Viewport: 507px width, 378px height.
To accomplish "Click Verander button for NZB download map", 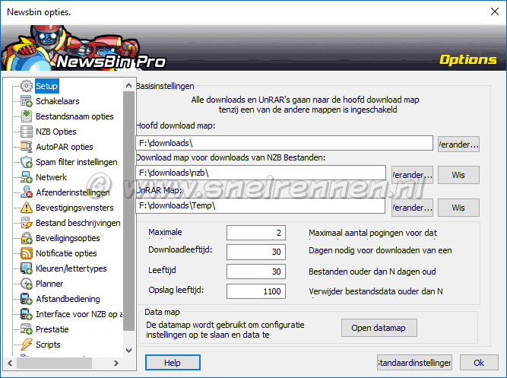I will tap(412, 175).
